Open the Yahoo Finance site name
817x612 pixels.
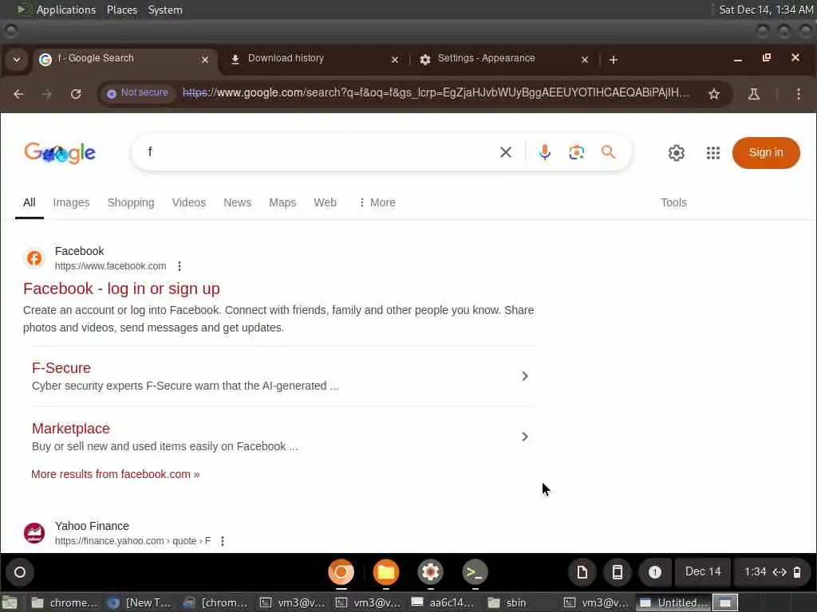[x=92, y=526]
